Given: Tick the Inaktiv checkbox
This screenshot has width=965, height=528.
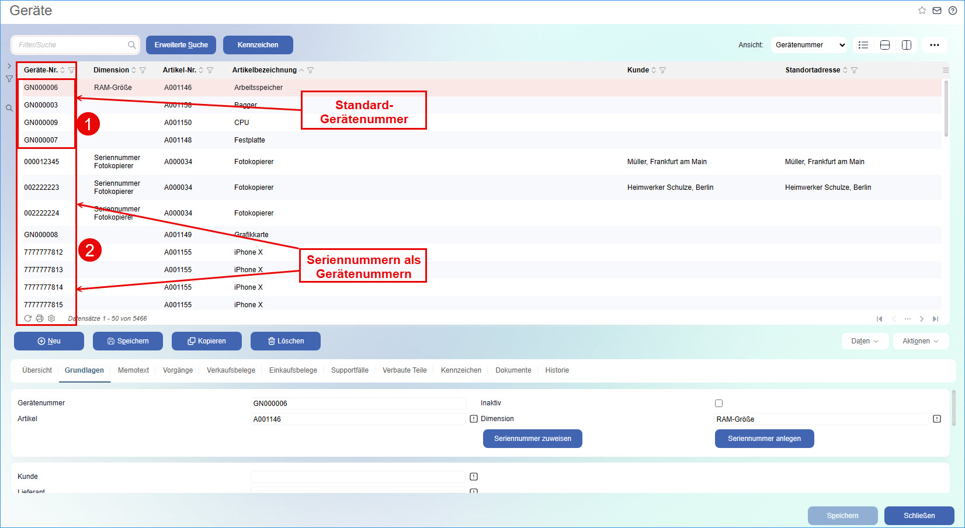Looking at the screenshot, I should click(719, 403).
